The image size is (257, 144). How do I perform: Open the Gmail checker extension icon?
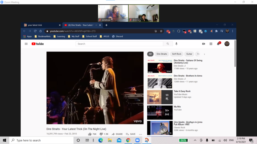168,31
